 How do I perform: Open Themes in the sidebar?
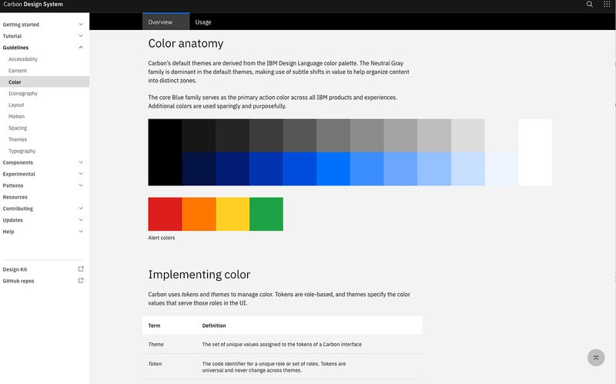coord(18,139)
